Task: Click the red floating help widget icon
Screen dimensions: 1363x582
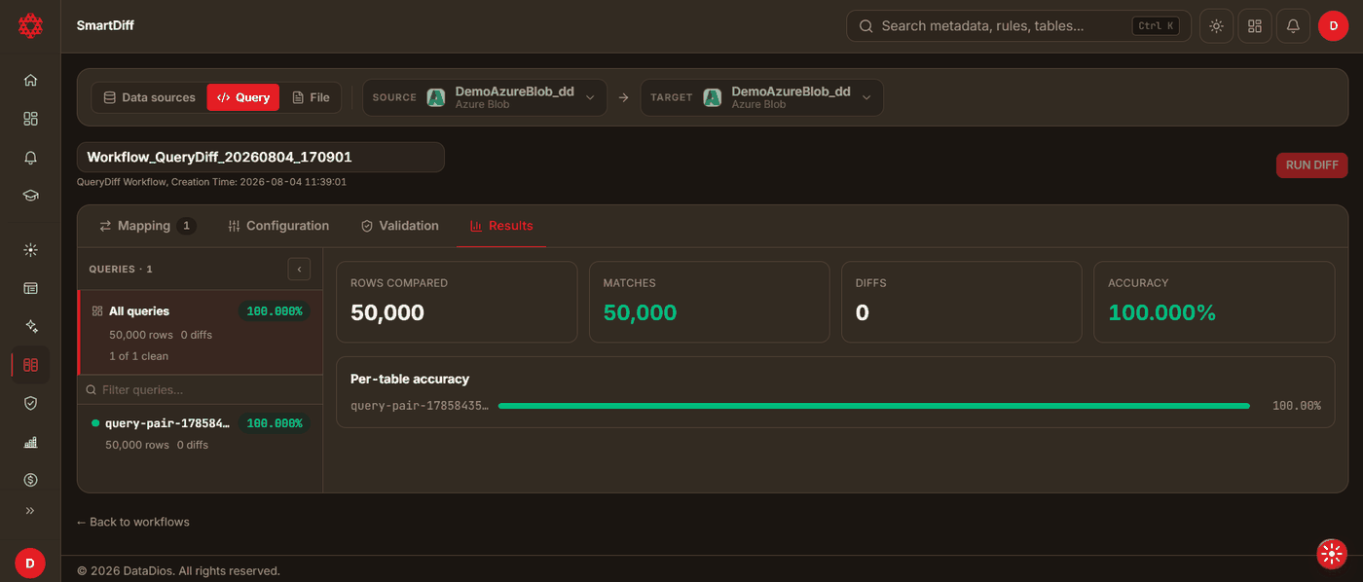Action: click(x=1331, y=554)
